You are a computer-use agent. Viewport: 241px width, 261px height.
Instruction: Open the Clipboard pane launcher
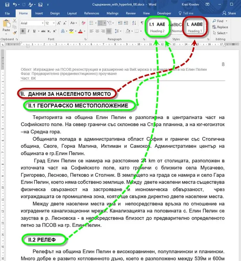click(x=17, y=39)
